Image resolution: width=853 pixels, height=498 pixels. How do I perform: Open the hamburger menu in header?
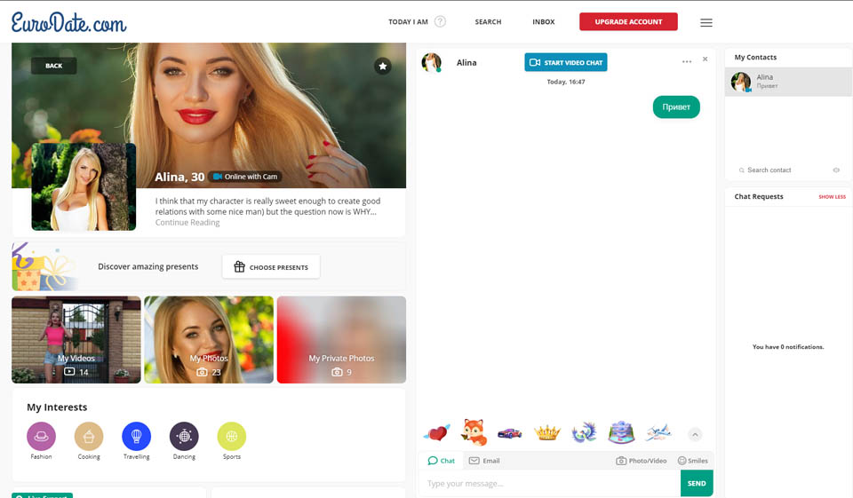click(x=706, y=22)
